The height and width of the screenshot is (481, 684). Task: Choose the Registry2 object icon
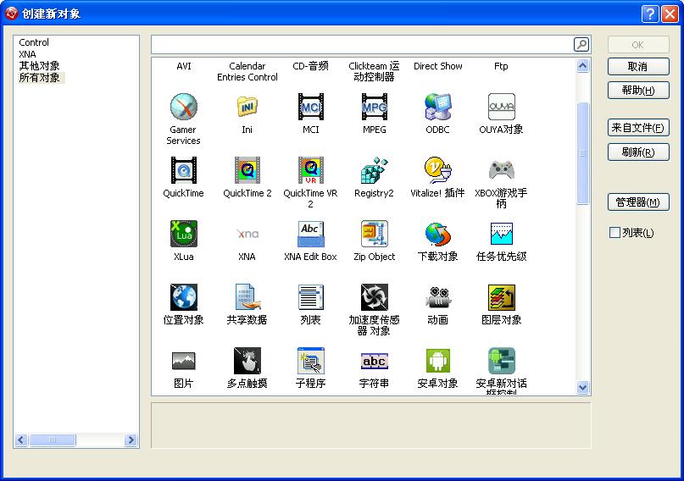point(375,170)
